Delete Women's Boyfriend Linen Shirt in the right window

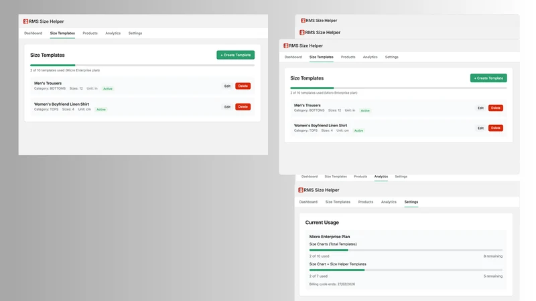click(x=496, y=128)
